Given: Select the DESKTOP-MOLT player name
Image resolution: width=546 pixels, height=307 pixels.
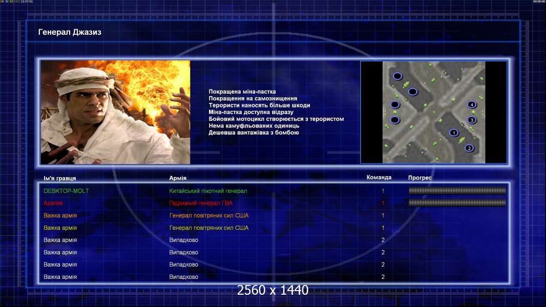Looking at the screenshot, I should [x=66, y=191].
